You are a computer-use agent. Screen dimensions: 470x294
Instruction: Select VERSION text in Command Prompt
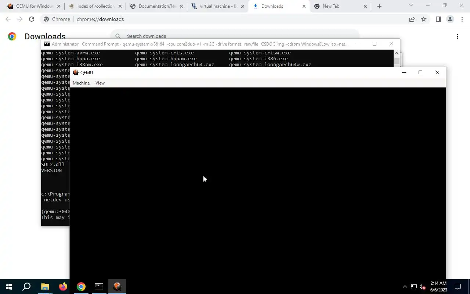point(51,171)
